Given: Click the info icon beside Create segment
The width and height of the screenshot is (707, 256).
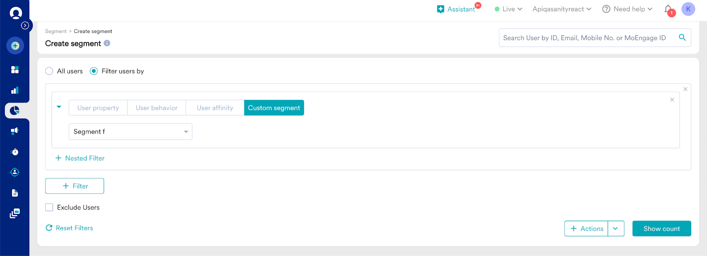Looking at the screenshot, I should [x=107, y=43].
